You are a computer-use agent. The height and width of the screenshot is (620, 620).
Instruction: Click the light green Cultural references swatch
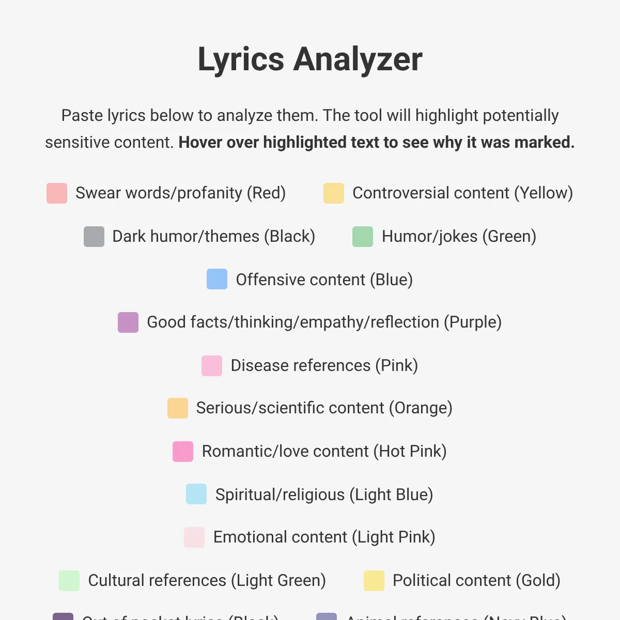tap(69, 581)
